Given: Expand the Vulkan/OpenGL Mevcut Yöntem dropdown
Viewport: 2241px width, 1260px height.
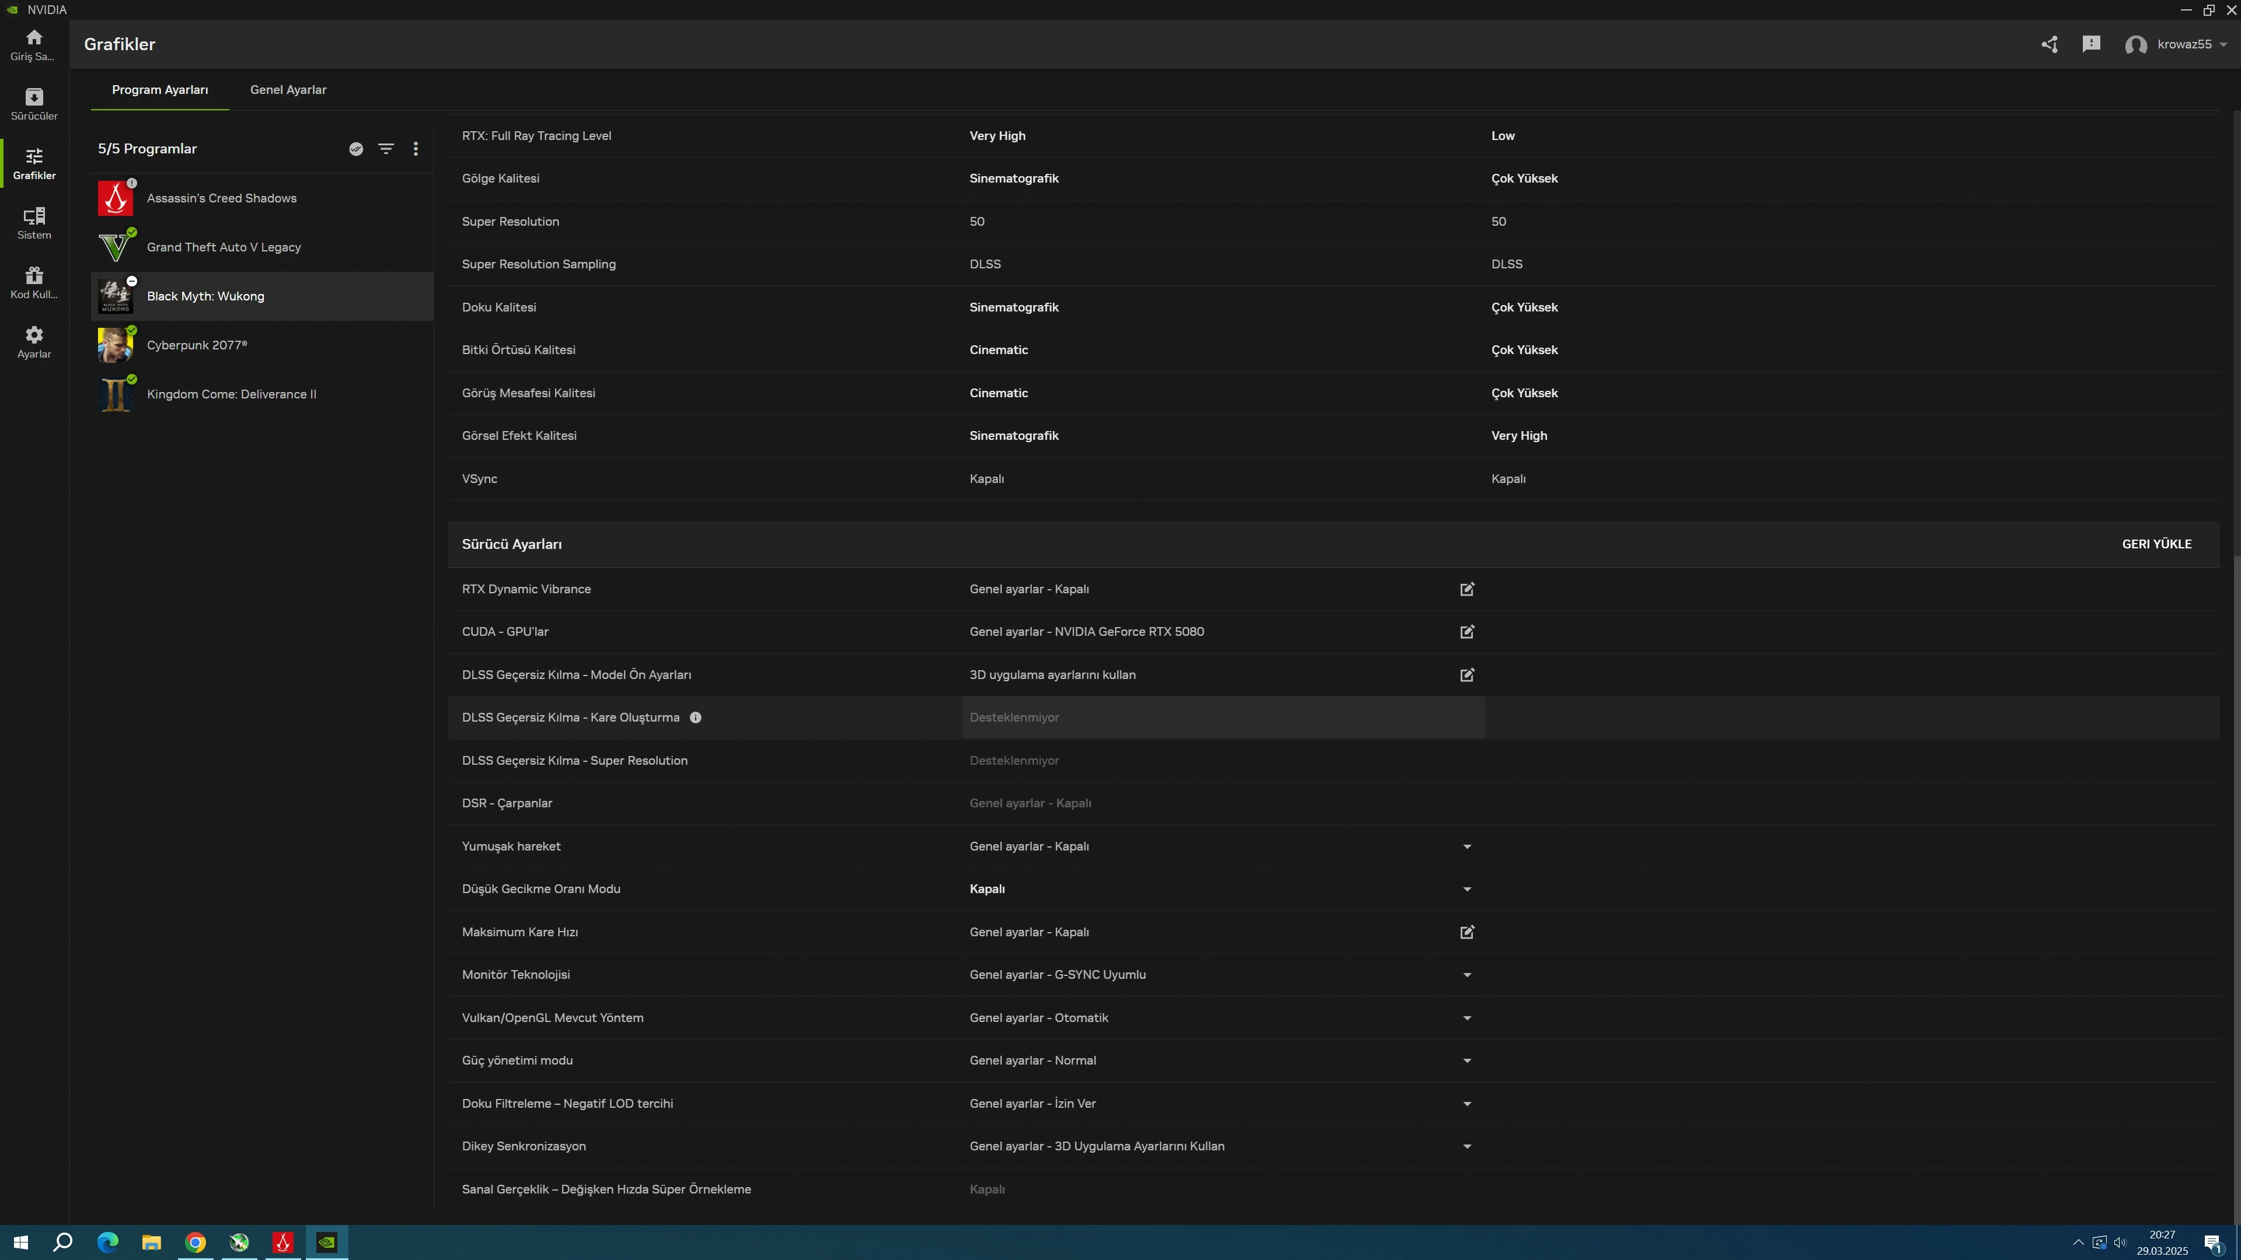Looking at the screenshot, I should 1467,1019.
